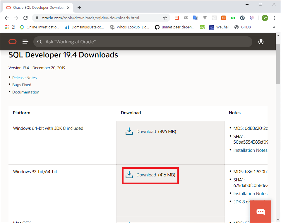This screenshot has height=223, width=281.
Task: Open a new browser tab
Action: pyautogui.click(x=79, y=8)
